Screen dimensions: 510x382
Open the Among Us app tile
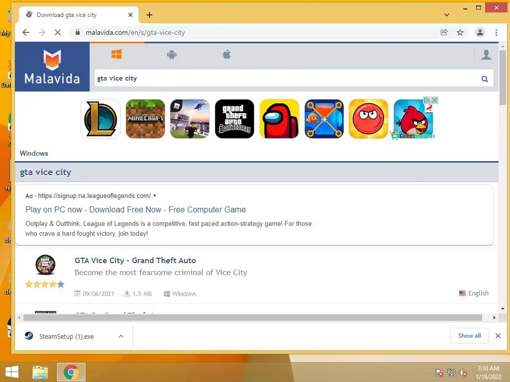(x=279, y=119)
